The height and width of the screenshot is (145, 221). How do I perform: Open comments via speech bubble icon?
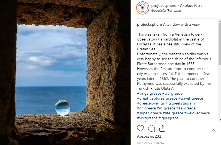151,128
